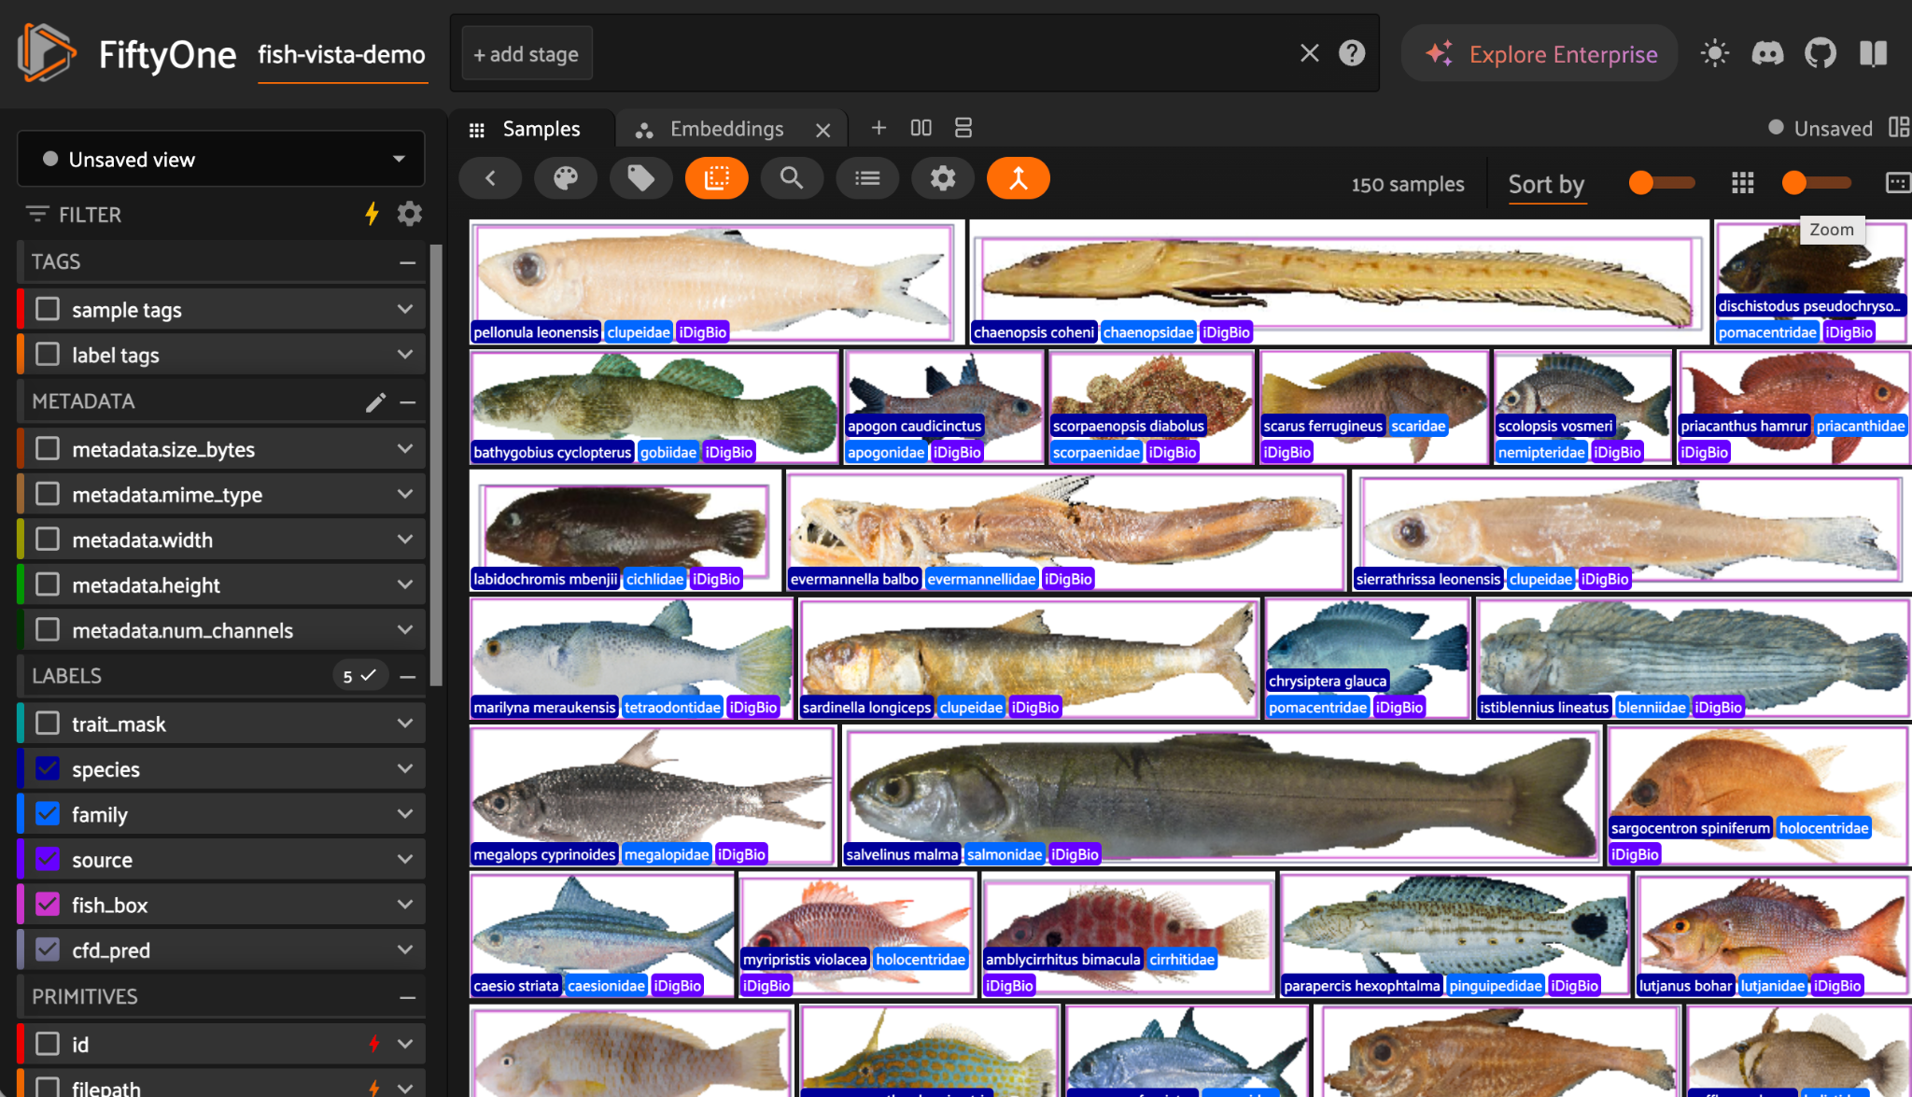1912x1097 pixels.
Task: Check the label tags checkbox
Action: pos(48,355)
